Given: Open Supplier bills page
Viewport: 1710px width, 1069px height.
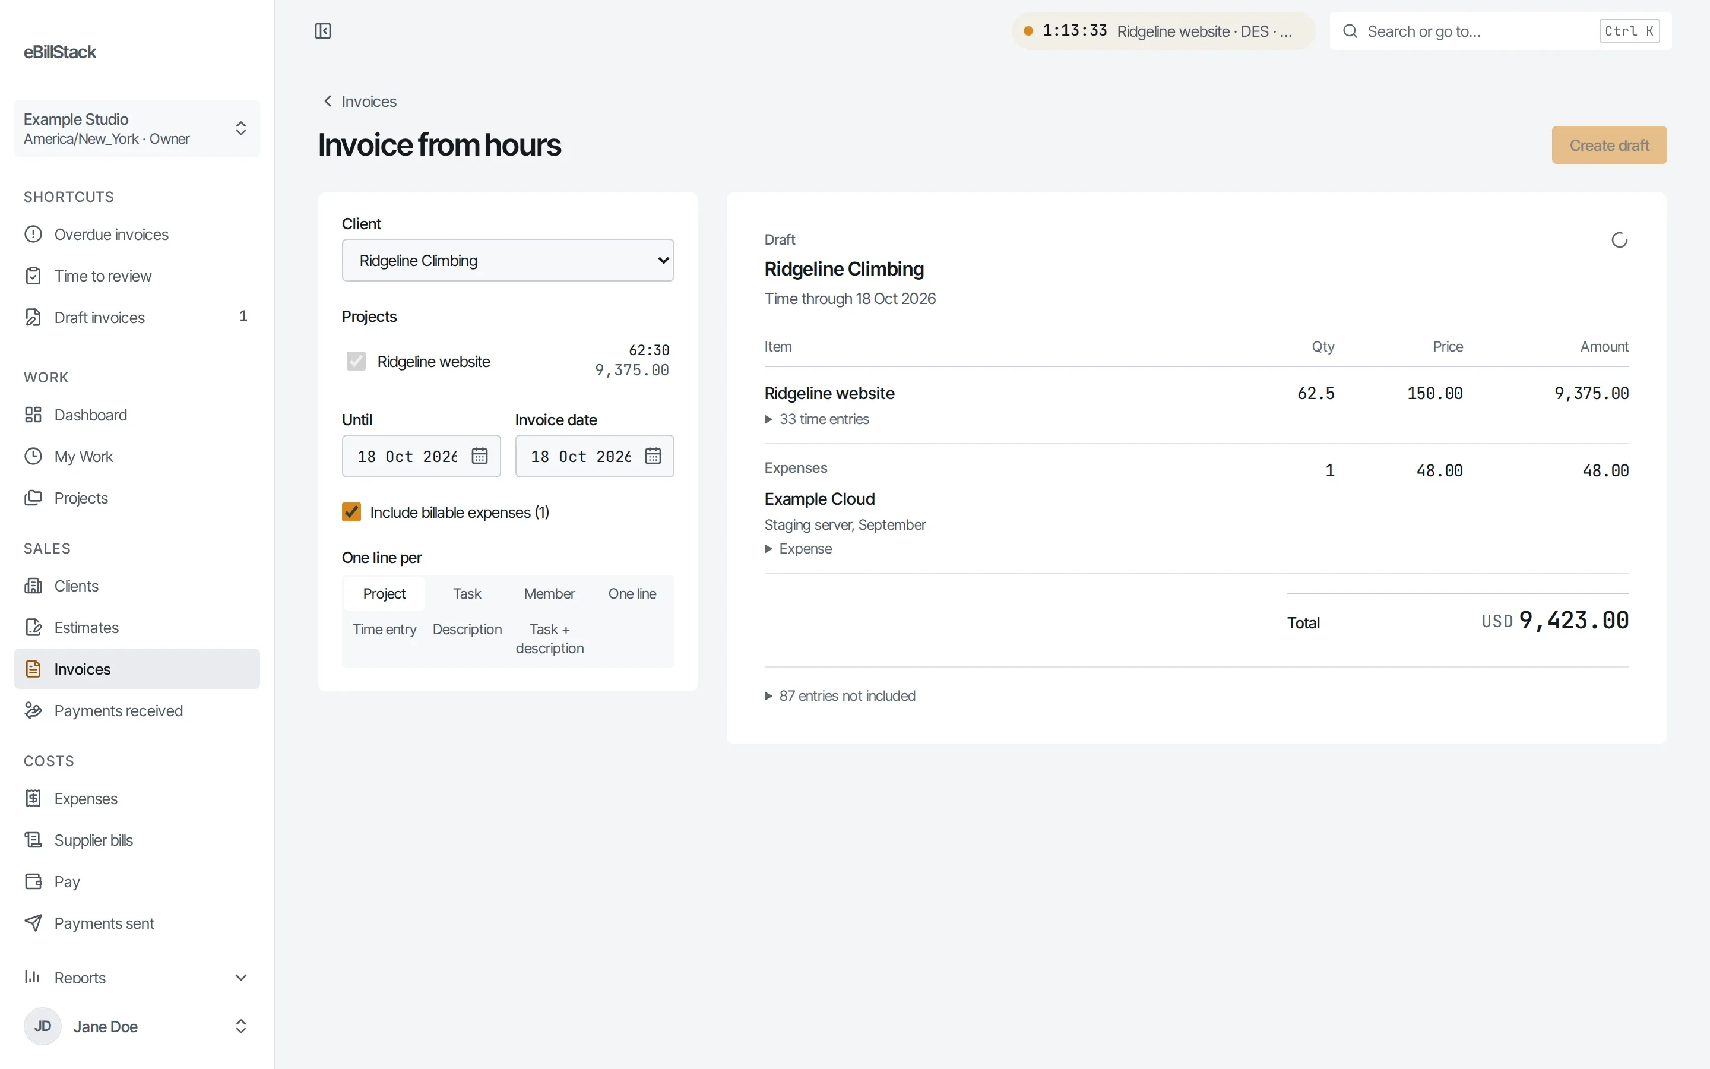Looking at the screenshot, I should click(x=137, y=840).
